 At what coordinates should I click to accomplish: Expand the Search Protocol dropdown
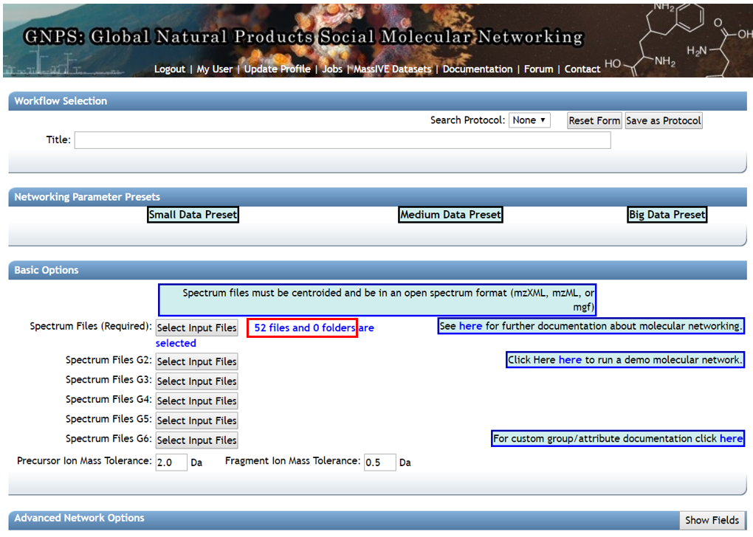(x=529, y=120)
